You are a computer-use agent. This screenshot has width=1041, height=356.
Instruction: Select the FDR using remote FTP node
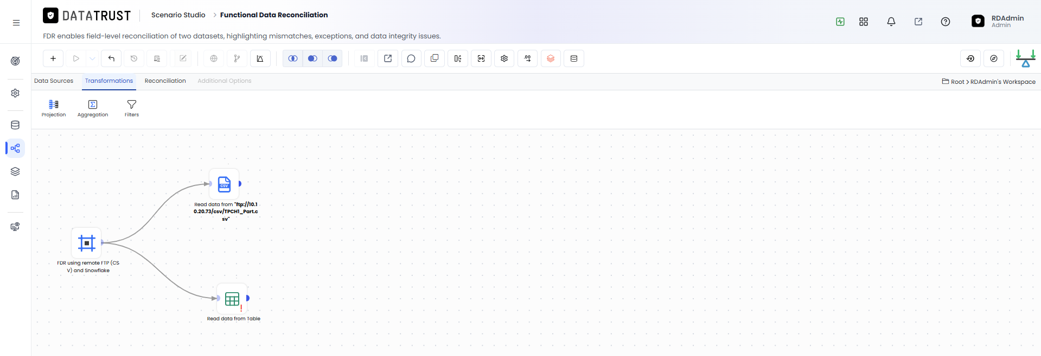pos(87,243)
